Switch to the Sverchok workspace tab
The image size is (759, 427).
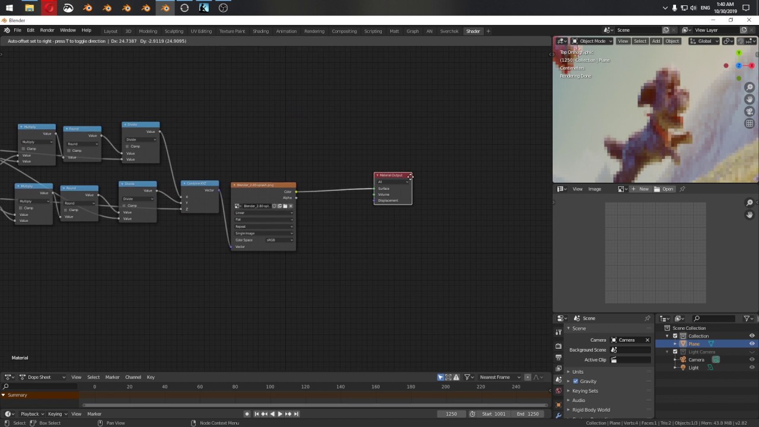(x=449, y=31)
